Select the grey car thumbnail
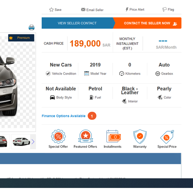This screenshot has width=193, height=193. [4, 142]
